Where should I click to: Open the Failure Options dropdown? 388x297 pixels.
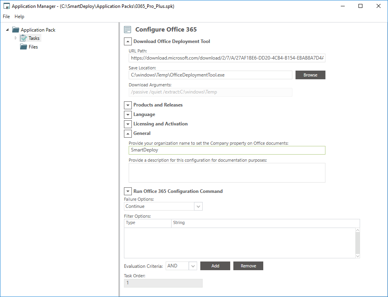(198, 206)
